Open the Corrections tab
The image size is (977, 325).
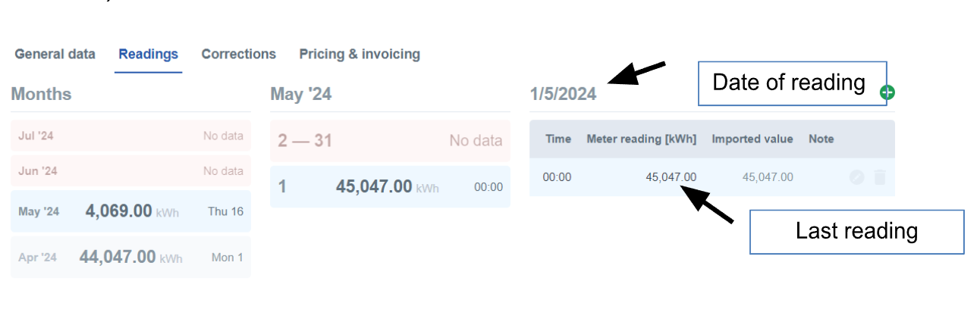238,55
